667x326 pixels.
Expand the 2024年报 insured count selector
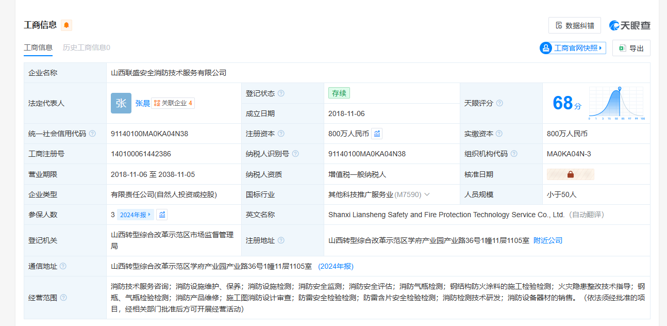pos(136,215)
